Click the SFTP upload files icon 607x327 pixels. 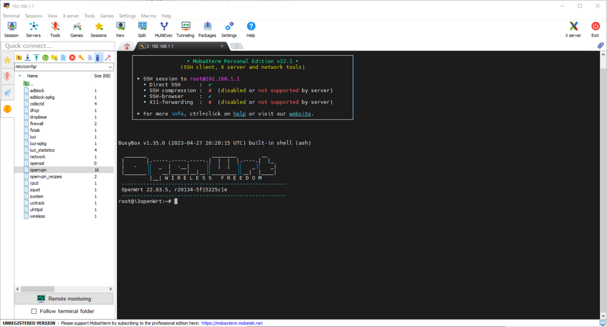coord(36,58)
